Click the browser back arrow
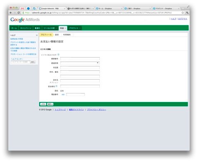Screen dimensions: 198x162 (11, 13)
